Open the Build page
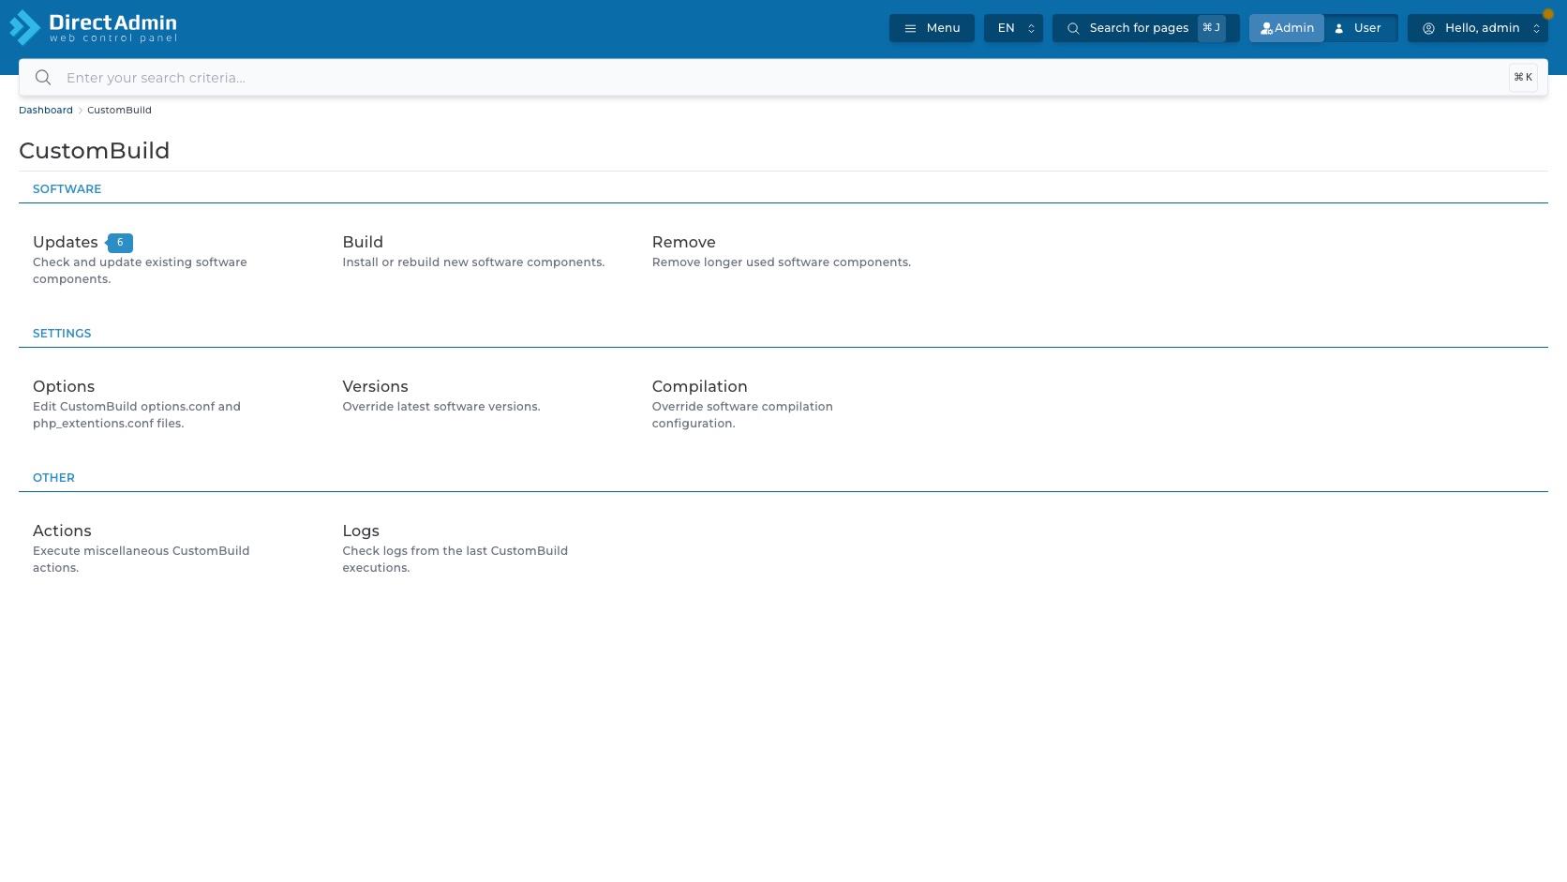 pos(363,242)
